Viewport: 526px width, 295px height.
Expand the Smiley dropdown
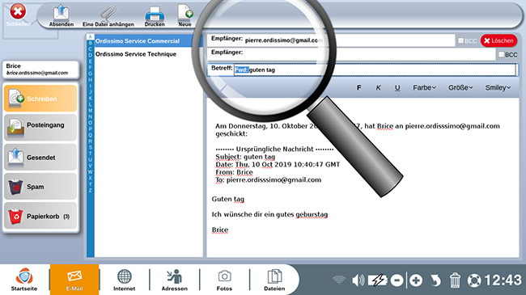(498, 87)
